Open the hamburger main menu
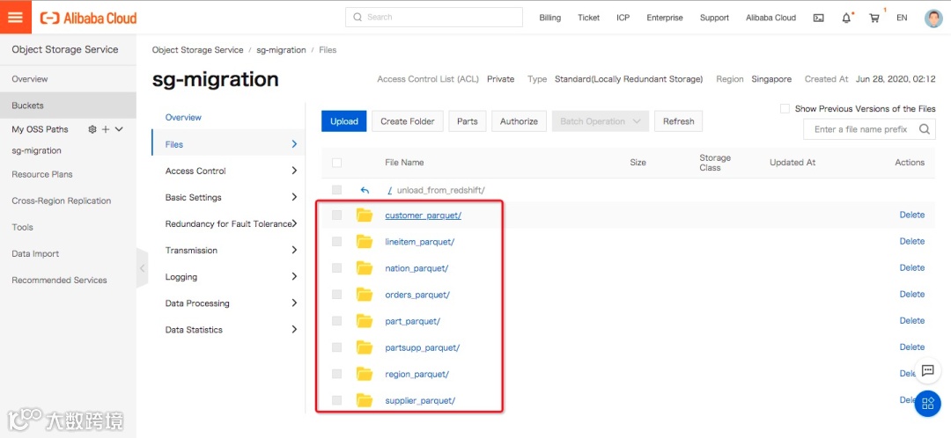 coord(15,17)
